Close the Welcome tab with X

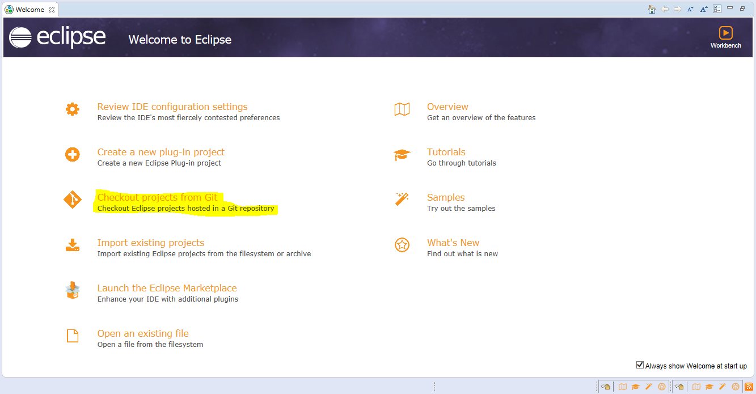click(51, 10)
